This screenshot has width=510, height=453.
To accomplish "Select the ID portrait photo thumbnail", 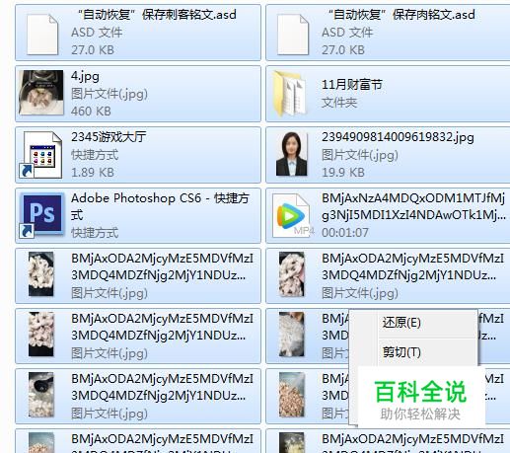I will [x=292, y=154].
